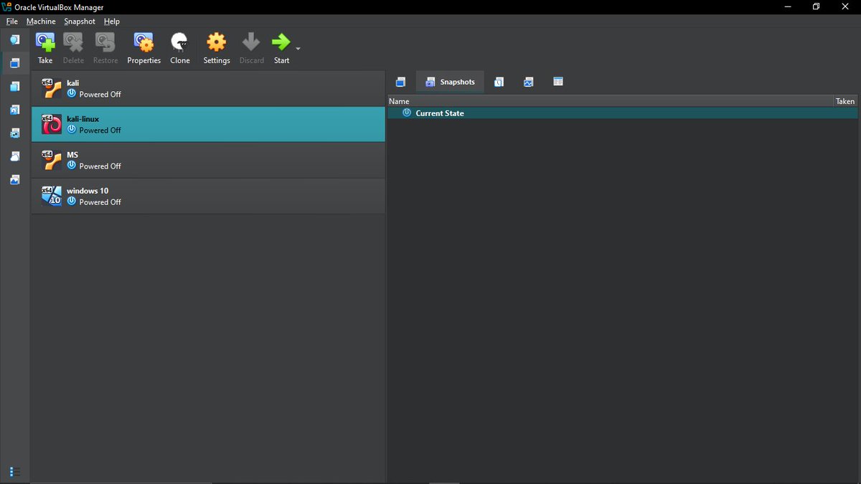Click the kali-linux Debian swirl icon
This screenshot has height=484, width=861.
point(51,124)
